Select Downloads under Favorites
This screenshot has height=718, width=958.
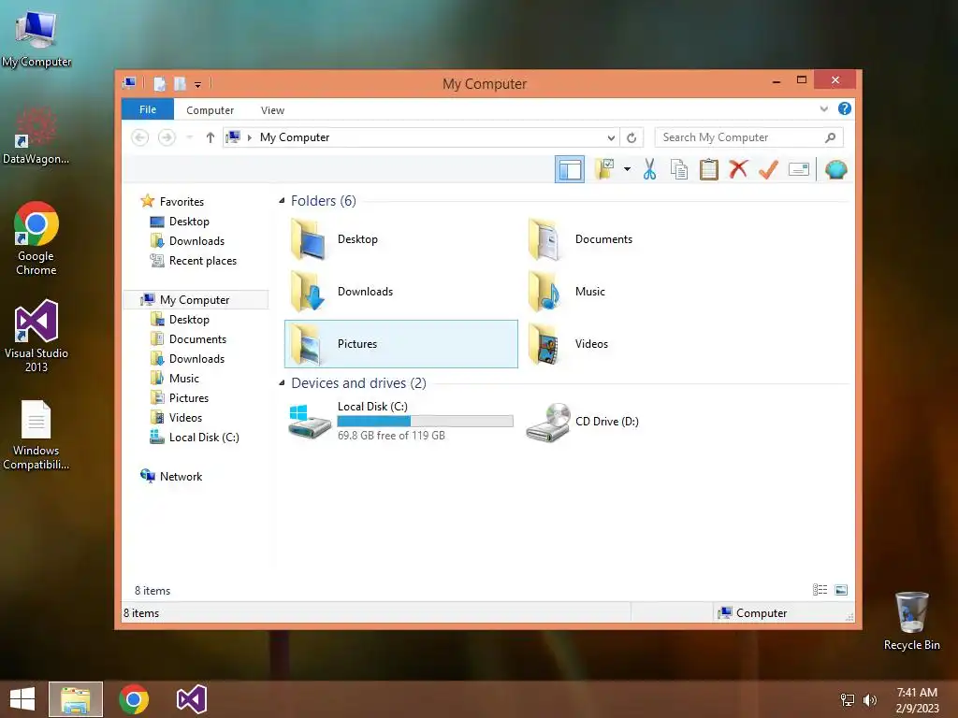tap(196, 240)
